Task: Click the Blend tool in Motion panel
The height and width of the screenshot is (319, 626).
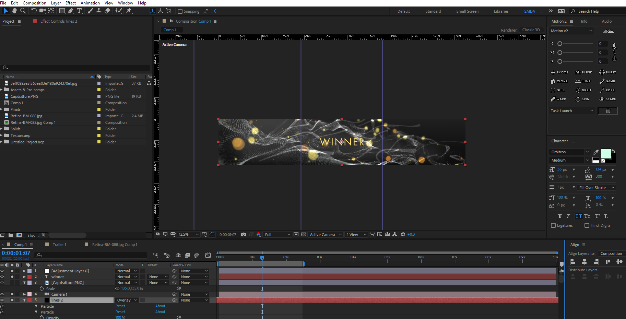Action: (584, 72)
